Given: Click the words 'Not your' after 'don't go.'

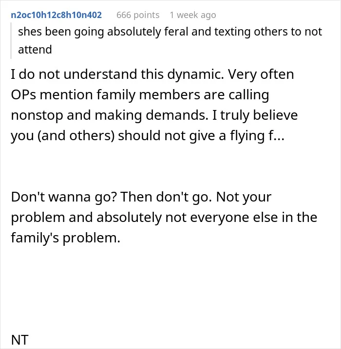Looking at the screenshot, I should [244, 197].
